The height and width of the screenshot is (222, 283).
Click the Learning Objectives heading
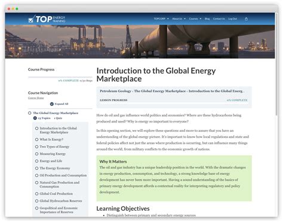point(123,208)
